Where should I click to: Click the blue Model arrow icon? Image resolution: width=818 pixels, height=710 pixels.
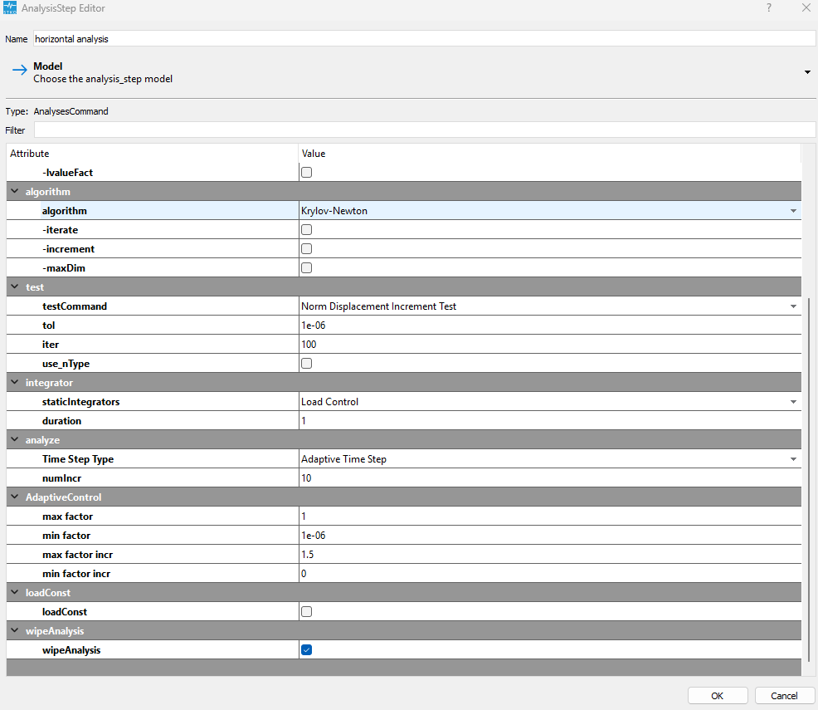pos(20,70)
